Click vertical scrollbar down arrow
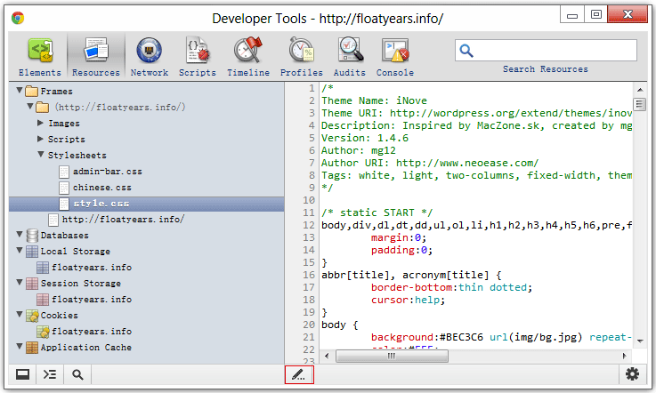This screenshot has height=393, width=656. click(x=640, y=341)
